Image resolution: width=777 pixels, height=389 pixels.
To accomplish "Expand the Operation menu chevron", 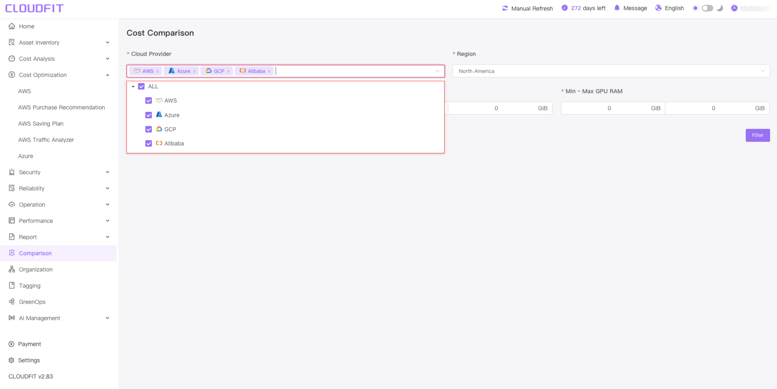I will [108, 205].
